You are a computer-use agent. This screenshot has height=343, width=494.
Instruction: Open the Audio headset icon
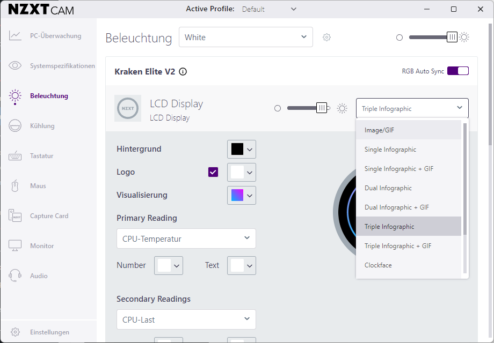15,276
